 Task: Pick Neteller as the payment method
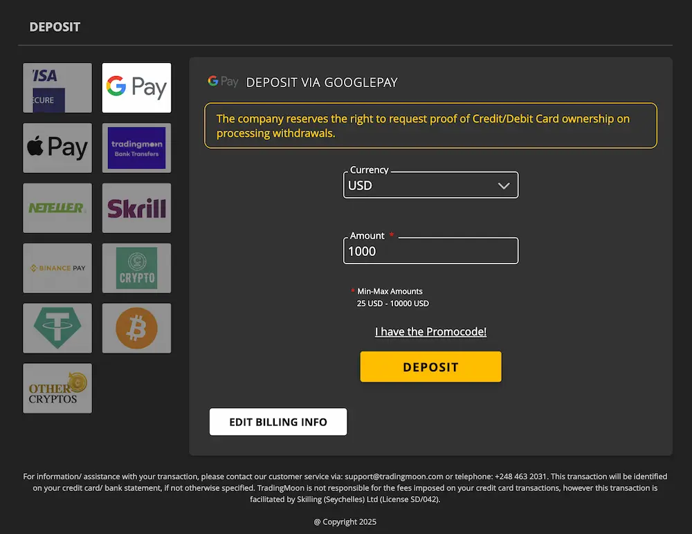(57, 208)
